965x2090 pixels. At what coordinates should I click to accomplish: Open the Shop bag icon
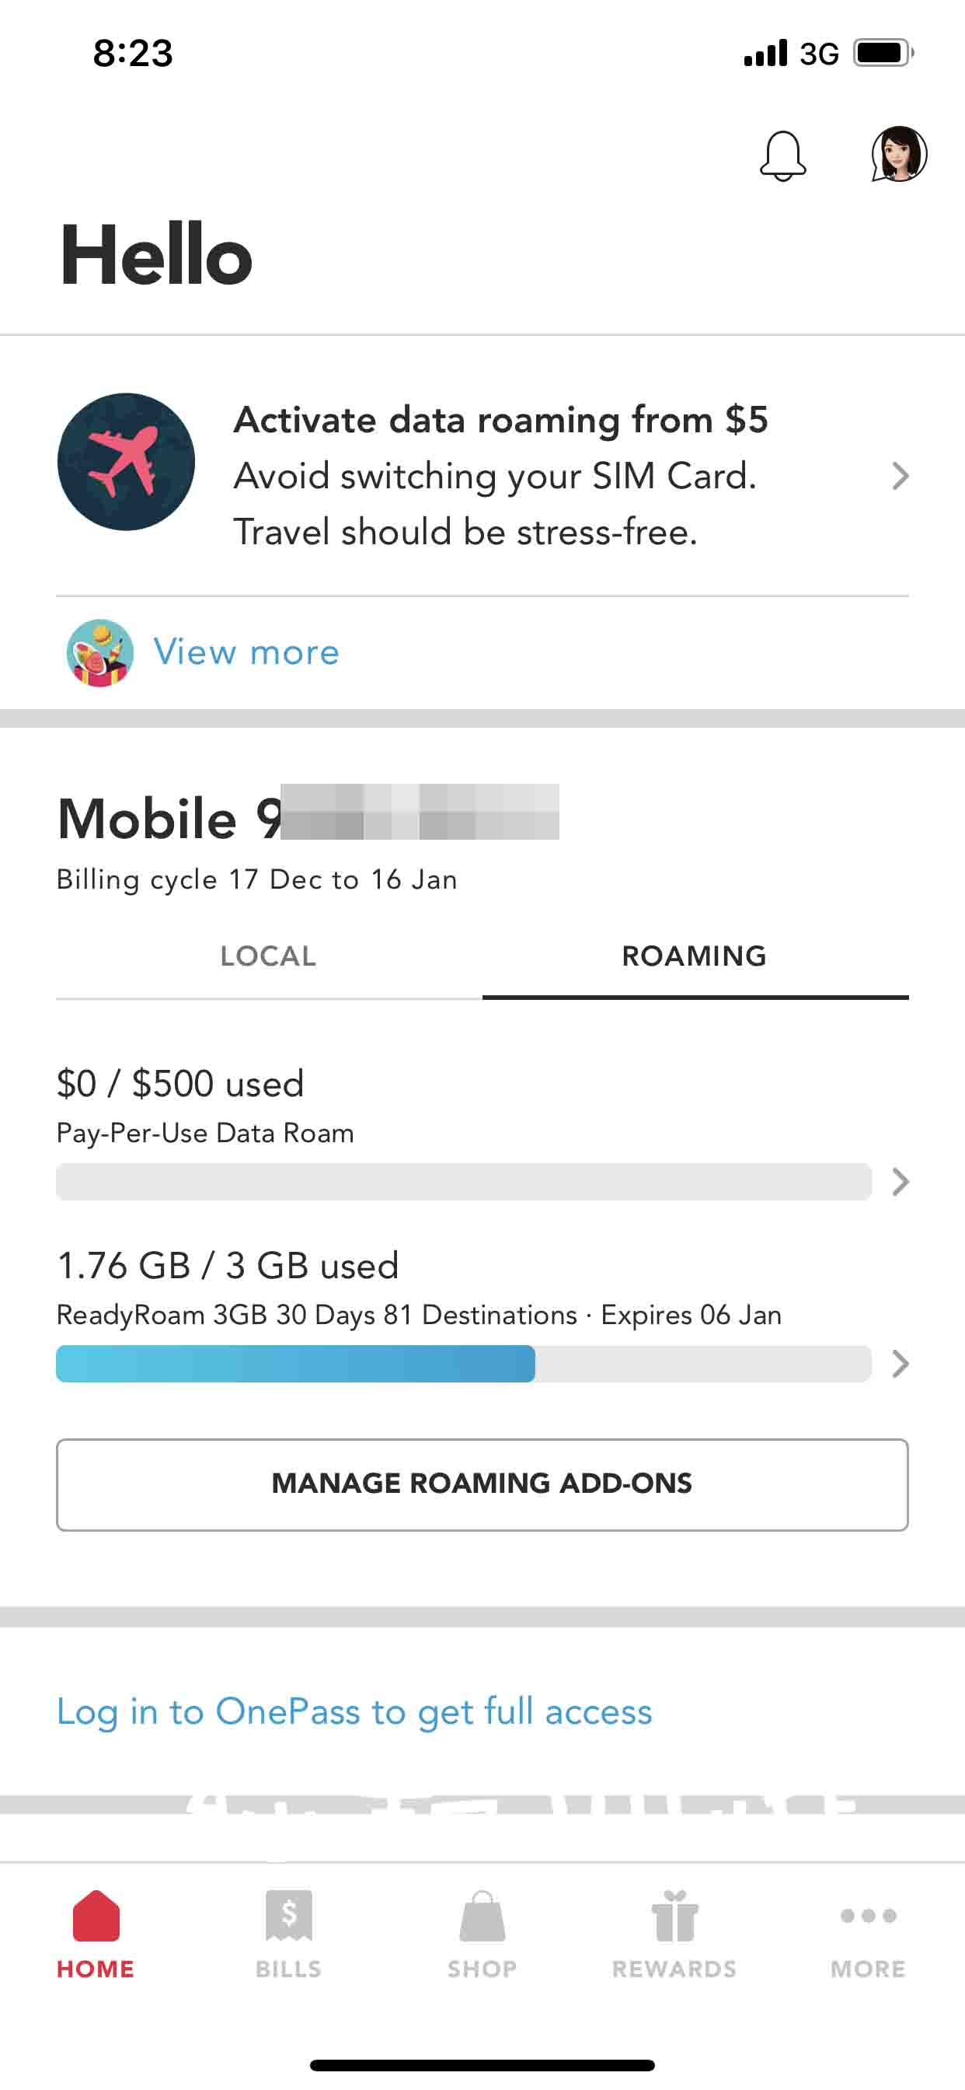[x=482, y=1916]
